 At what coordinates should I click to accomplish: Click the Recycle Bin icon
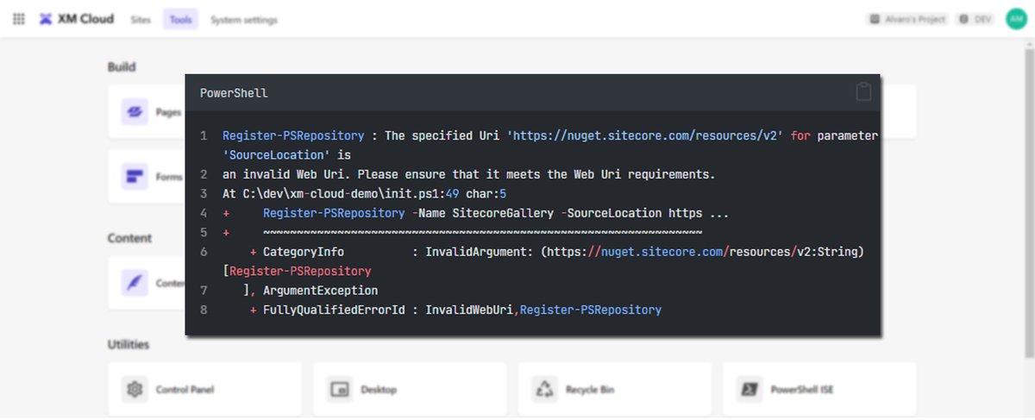point(545,390)
